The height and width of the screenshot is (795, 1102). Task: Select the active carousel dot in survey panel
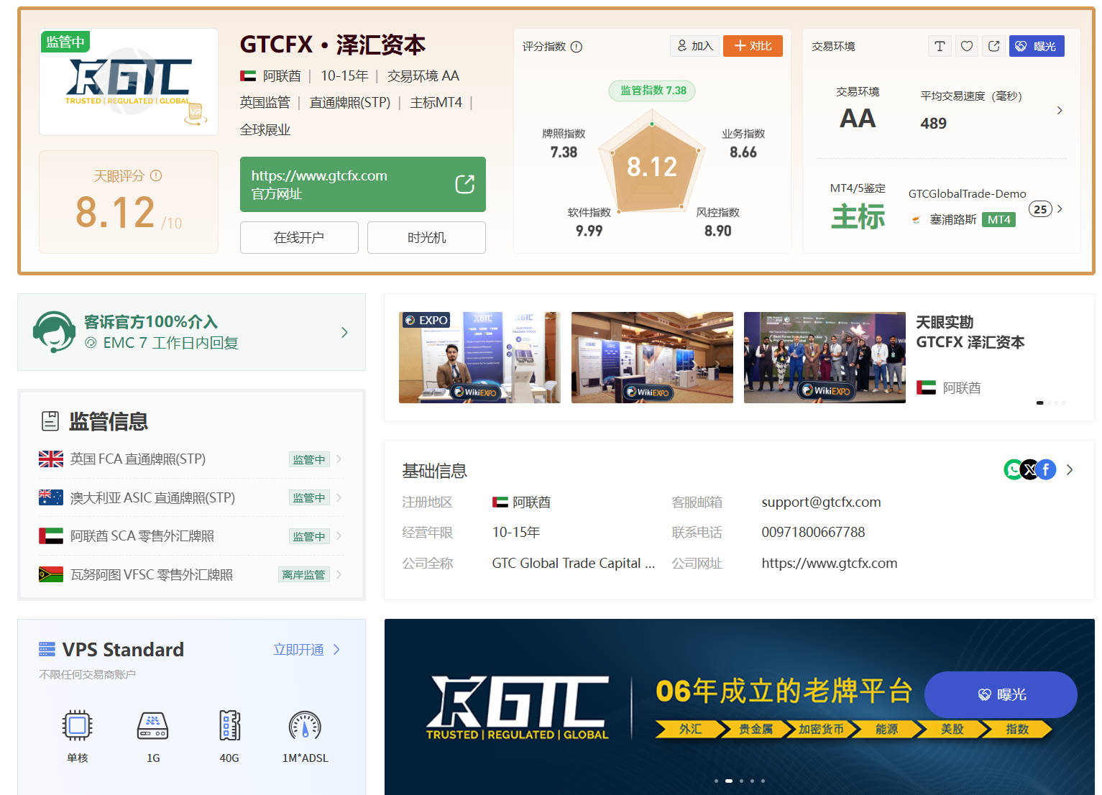pos(1039,403)
